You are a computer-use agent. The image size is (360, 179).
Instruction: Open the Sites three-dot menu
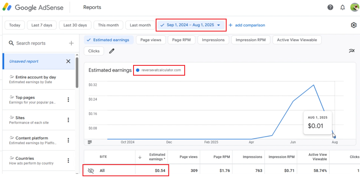click(x=68, y=120)
